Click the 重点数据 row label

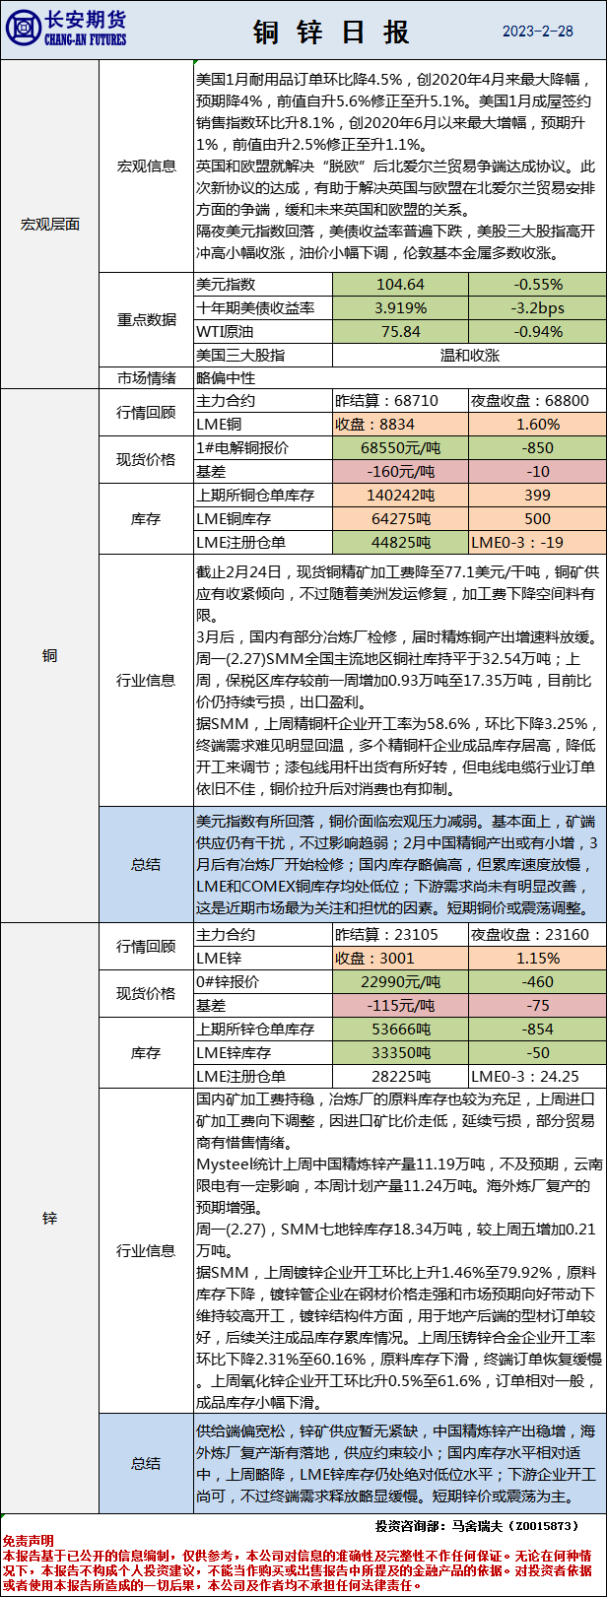click(147, 319)
